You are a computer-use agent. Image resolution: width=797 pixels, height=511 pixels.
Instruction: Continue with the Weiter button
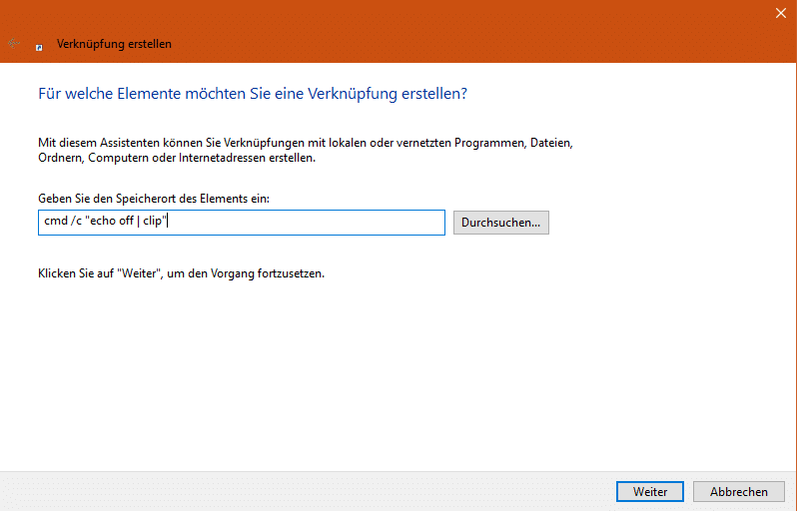[649, 491]
